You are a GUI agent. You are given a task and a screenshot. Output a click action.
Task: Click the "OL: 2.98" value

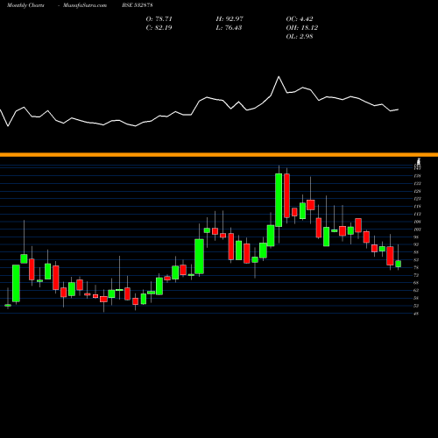300,37
